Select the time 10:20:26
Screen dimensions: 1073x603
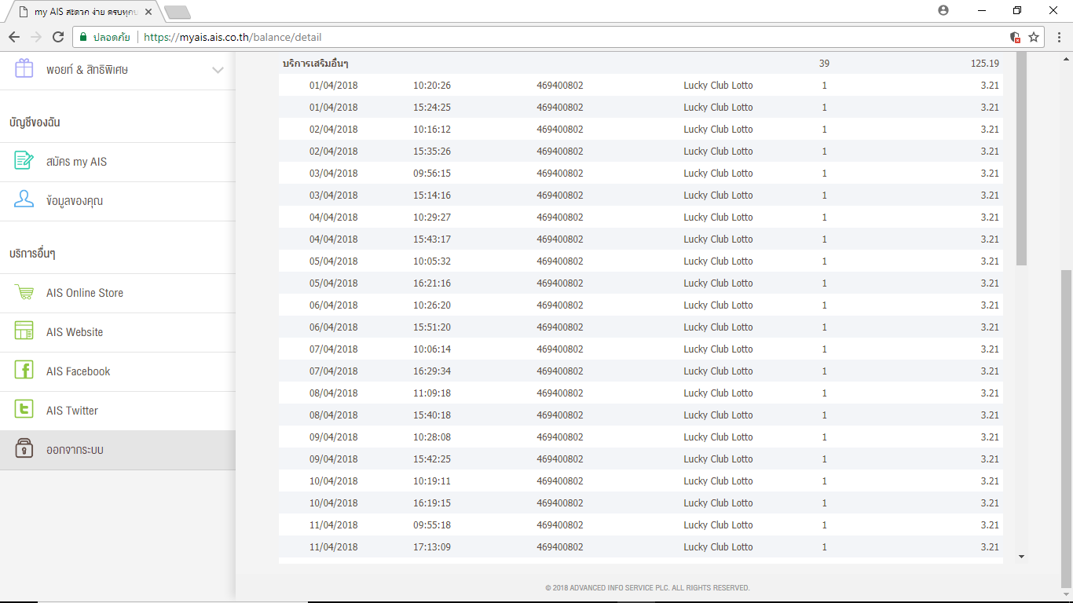432,86
